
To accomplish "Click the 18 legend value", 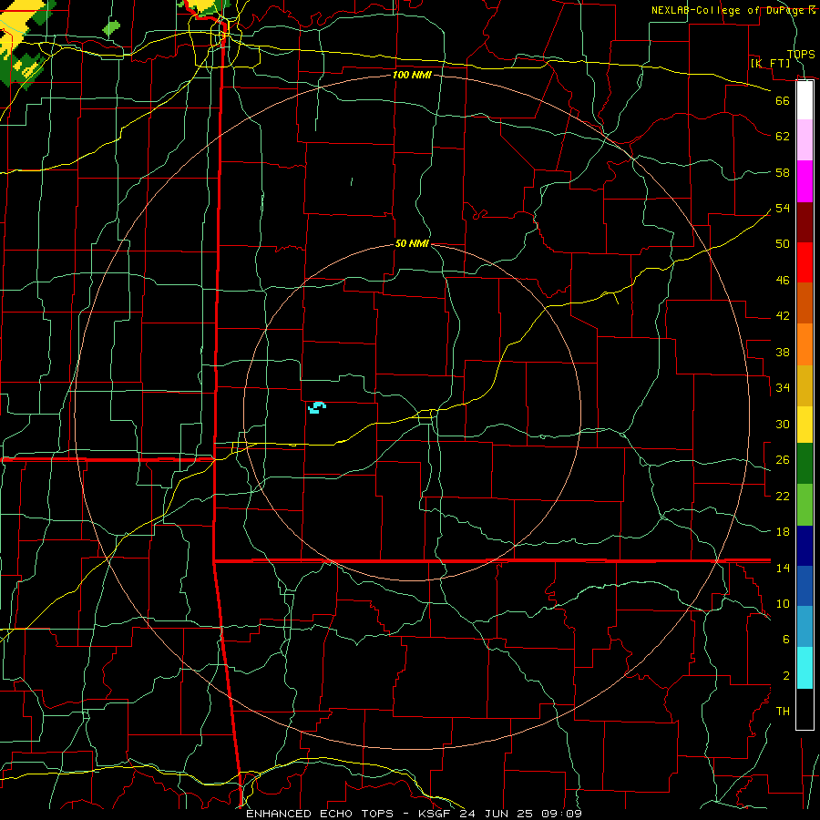I will 783,532.
